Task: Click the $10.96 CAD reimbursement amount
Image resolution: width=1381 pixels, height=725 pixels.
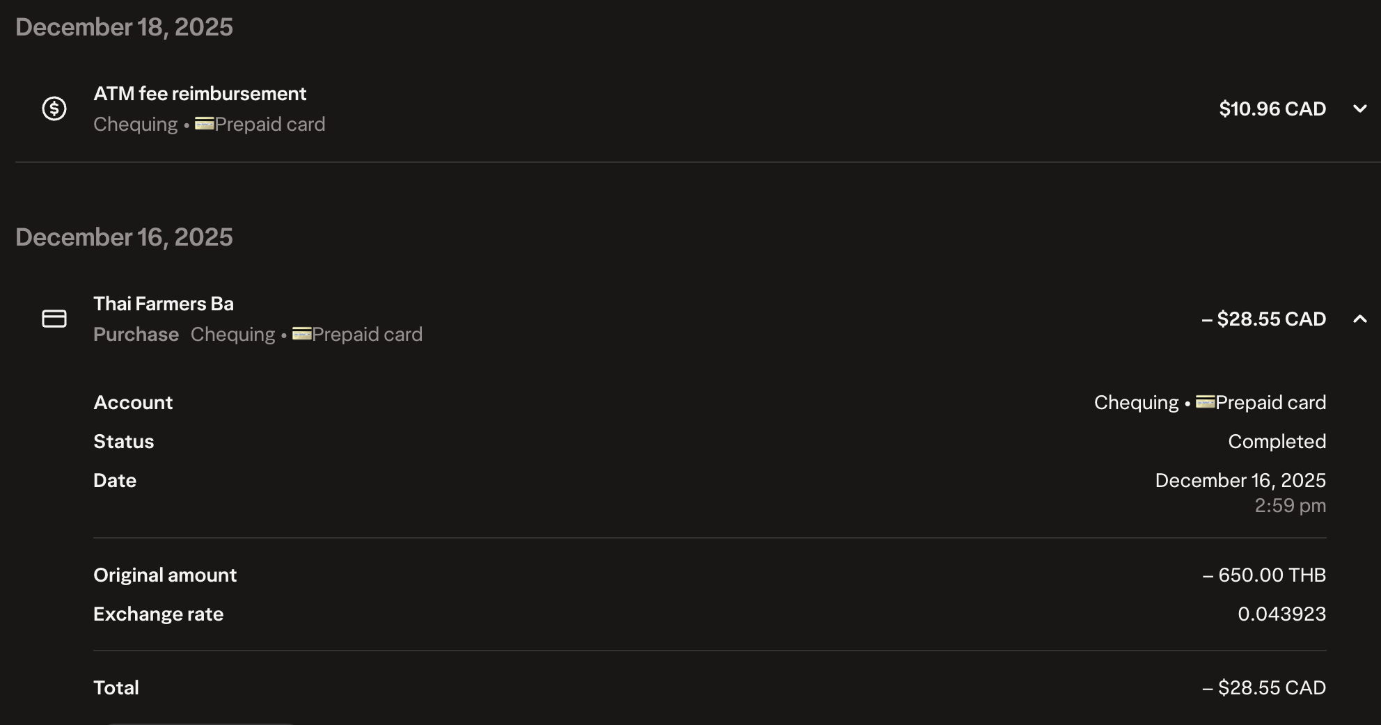Action: 1272,109
